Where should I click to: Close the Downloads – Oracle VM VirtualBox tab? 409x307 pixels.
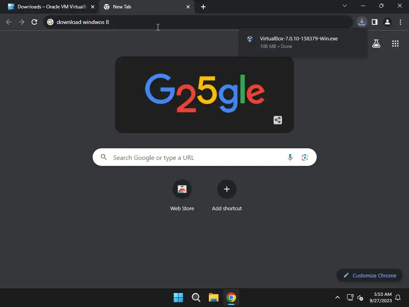[93, 7]
